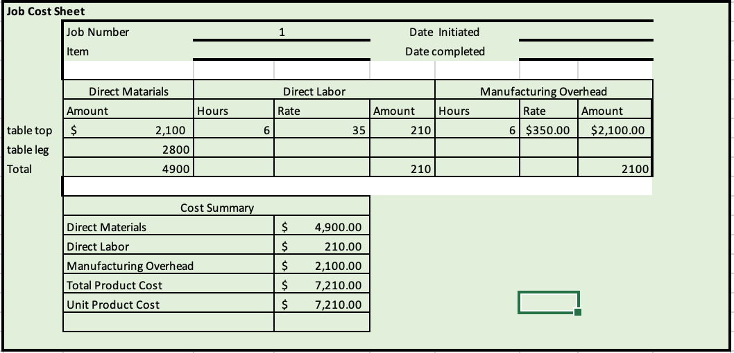734x353 pixels.
Task: Click the Date Initiated blank entry field
Action: [586, 33]
